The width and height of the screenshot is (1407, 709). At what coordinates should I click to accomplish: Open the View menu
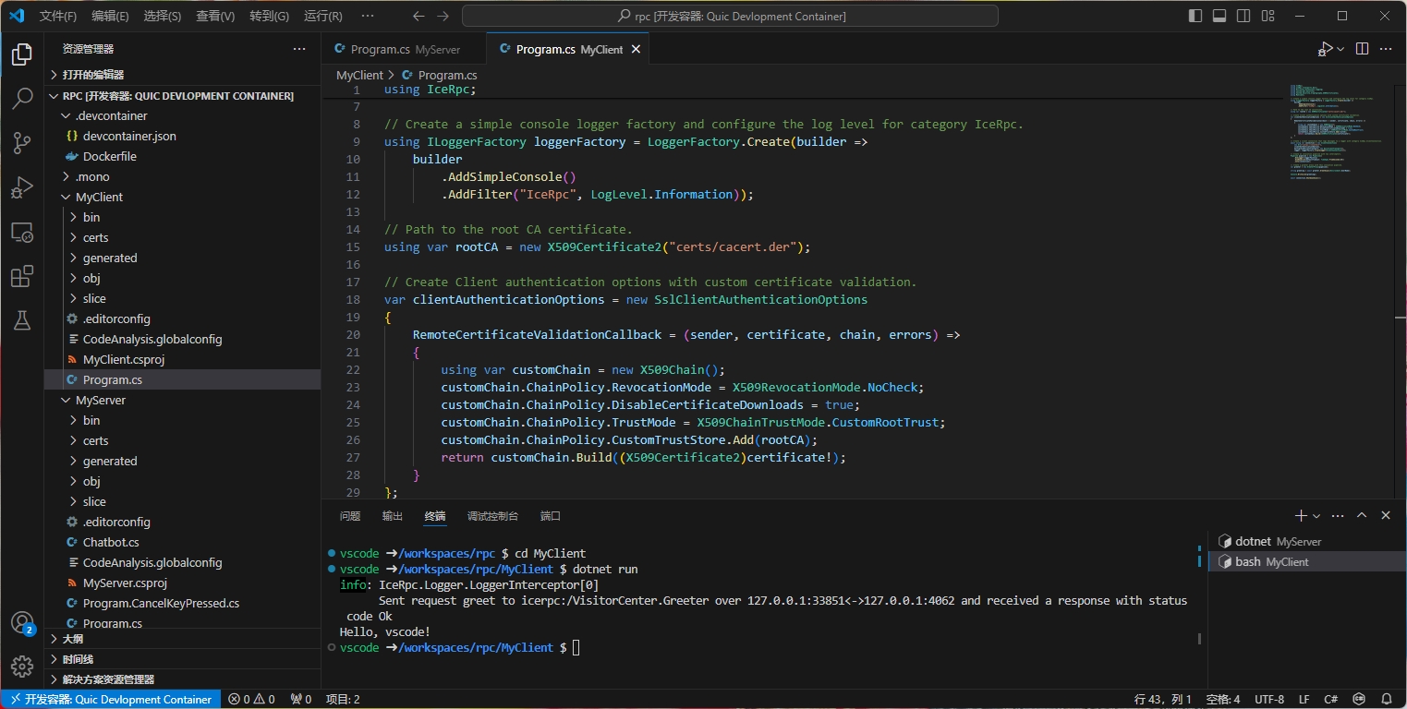click(x=215, y=16)
